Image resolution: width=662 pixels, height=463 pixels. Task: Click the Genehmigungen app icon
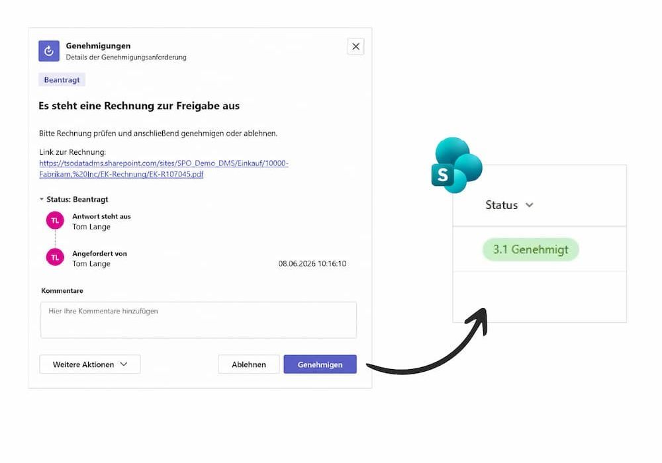coord(49,51)
